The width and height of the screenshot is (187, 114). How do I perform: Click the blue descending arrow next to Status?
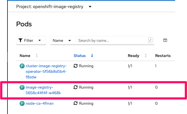click(92, 55)
